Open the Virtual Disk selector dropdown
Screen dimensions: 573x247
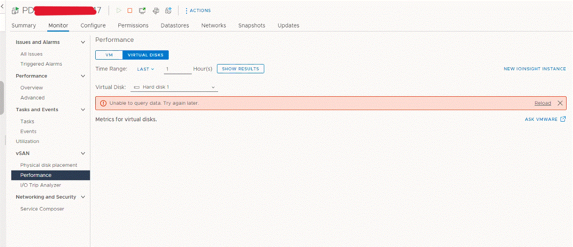(174, 87)
